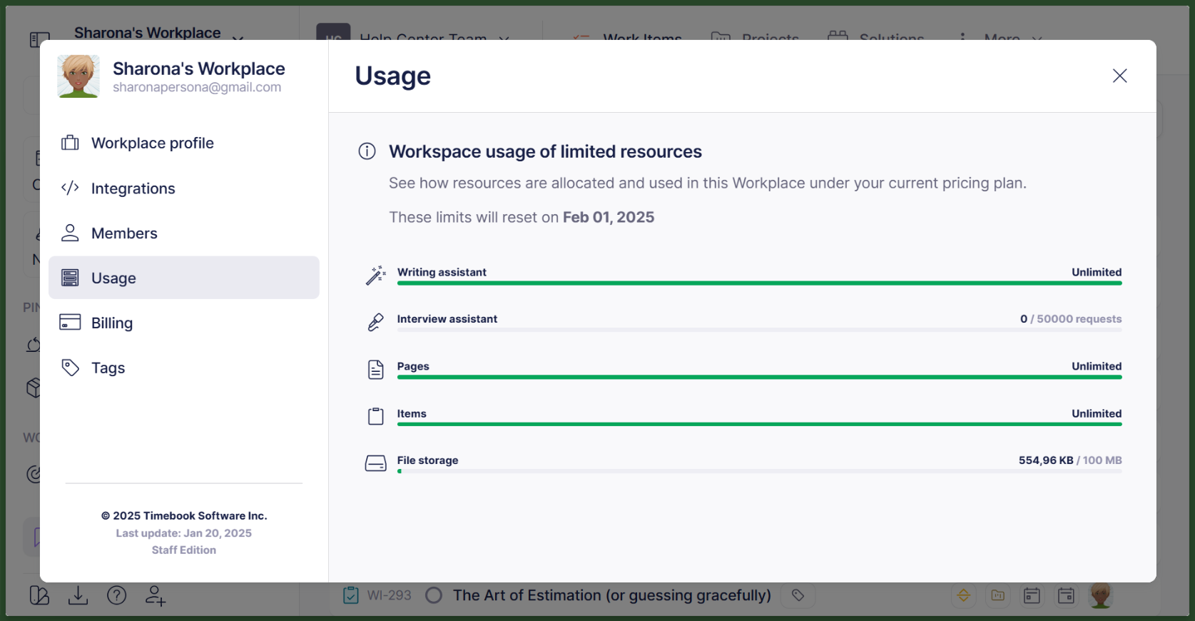Click the download icon in bottom bar
The width and height of the screenshot is (1195, 621).
78,595
